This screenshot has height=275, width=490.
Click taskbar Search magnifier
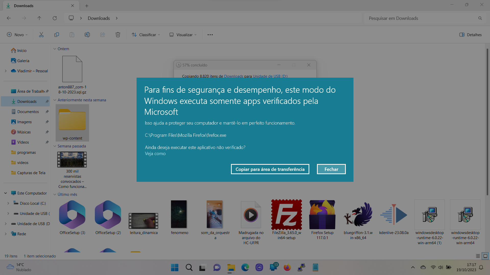click(x=189, y=267)
